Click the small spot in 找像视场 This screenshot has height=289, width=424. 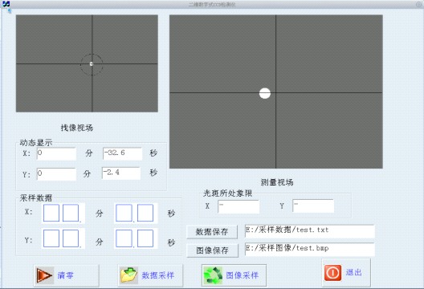pos(92,63)
